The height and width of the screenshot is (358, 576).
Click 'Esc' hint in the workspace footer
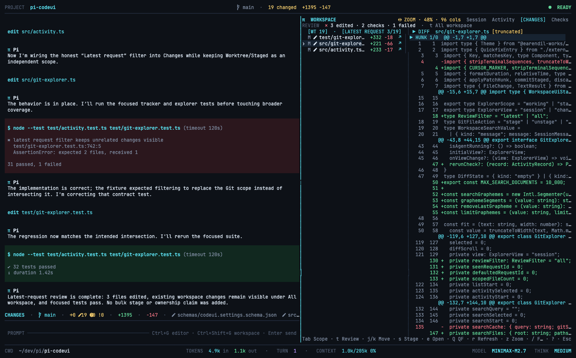[x=567, y=339]
